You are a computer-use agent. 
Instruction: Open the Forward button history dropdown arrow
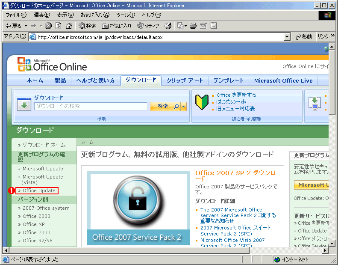41,26
